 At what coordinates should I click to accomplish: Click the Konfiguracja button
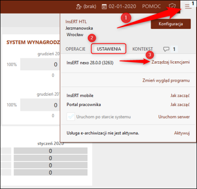coord(171,24)
